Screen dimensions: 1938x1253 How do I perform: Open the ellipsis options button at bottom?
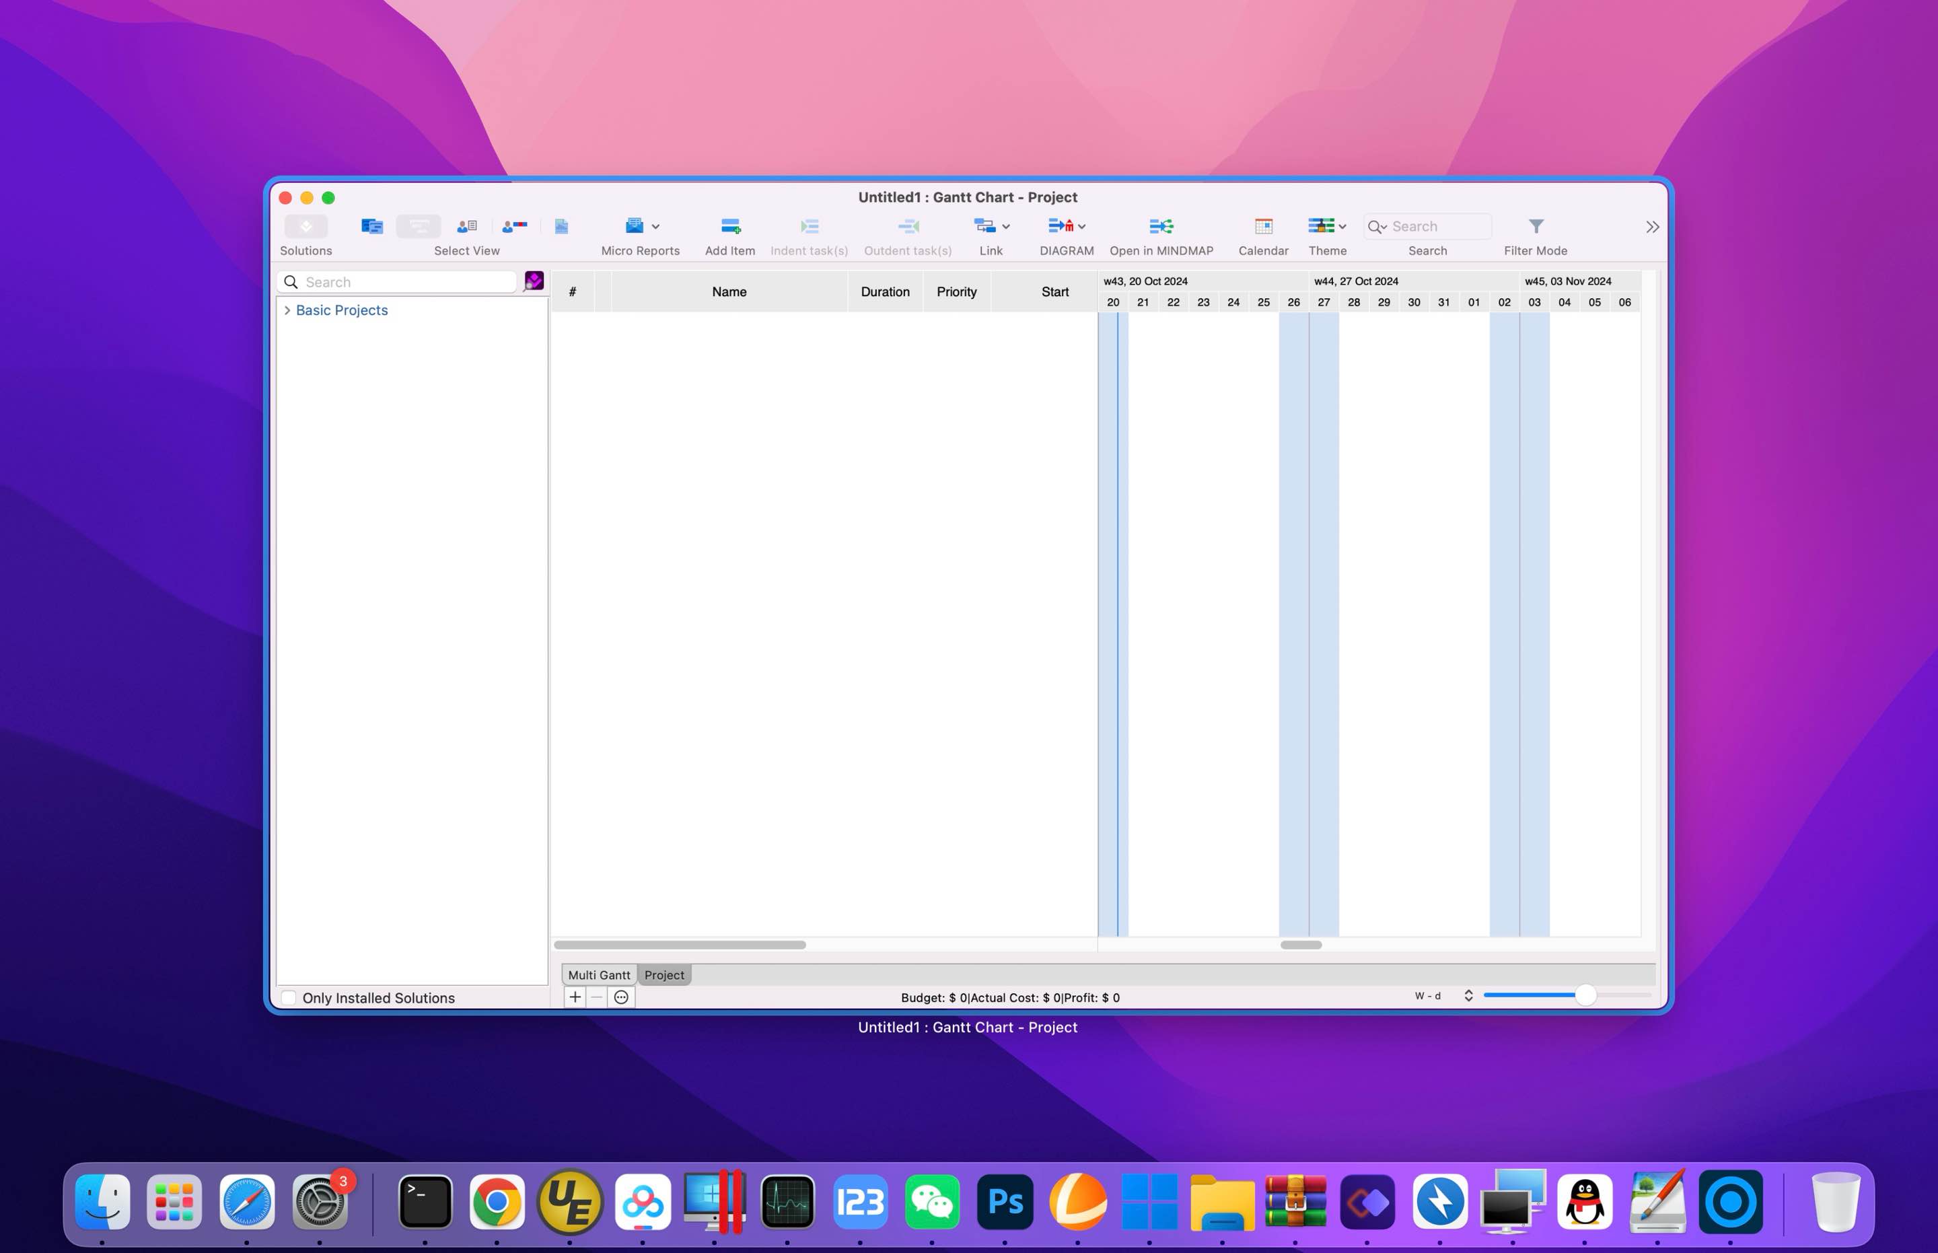coord(621,997)
